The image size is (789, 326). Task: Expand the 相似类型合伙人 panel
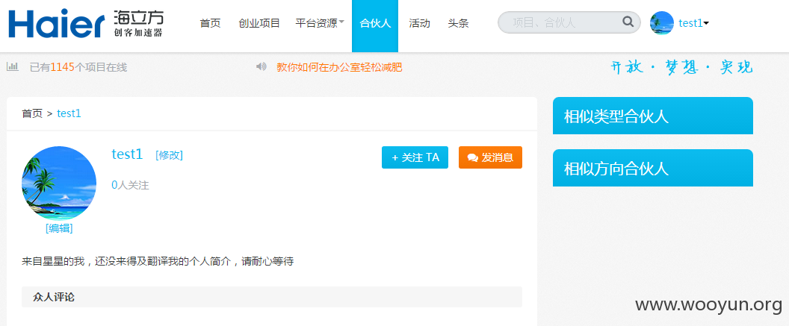[x=652, y=116]
